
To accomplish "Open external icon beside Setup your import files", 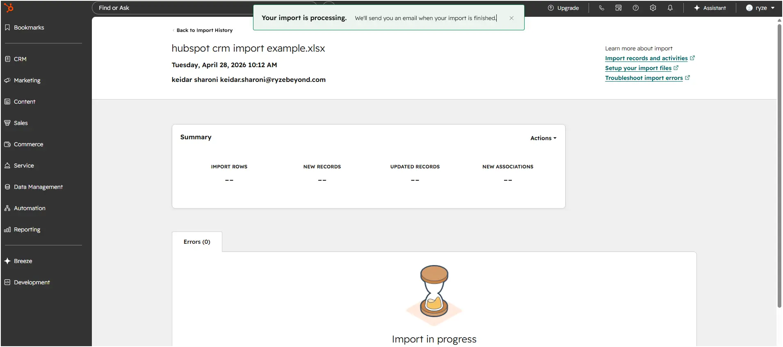I will coord(676,68).
